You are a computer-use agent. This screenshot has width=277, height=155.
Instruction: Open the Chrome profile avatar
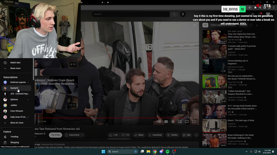click(x=269, y=8)
